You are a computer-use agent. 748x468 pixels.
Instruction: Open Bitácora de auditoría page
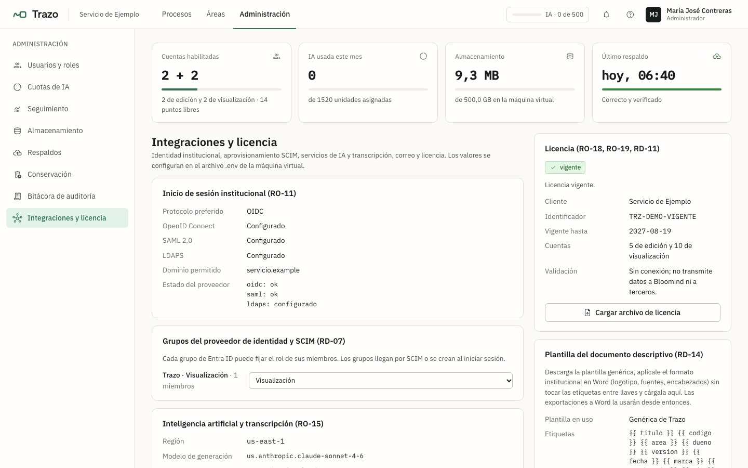coord(67,196)
